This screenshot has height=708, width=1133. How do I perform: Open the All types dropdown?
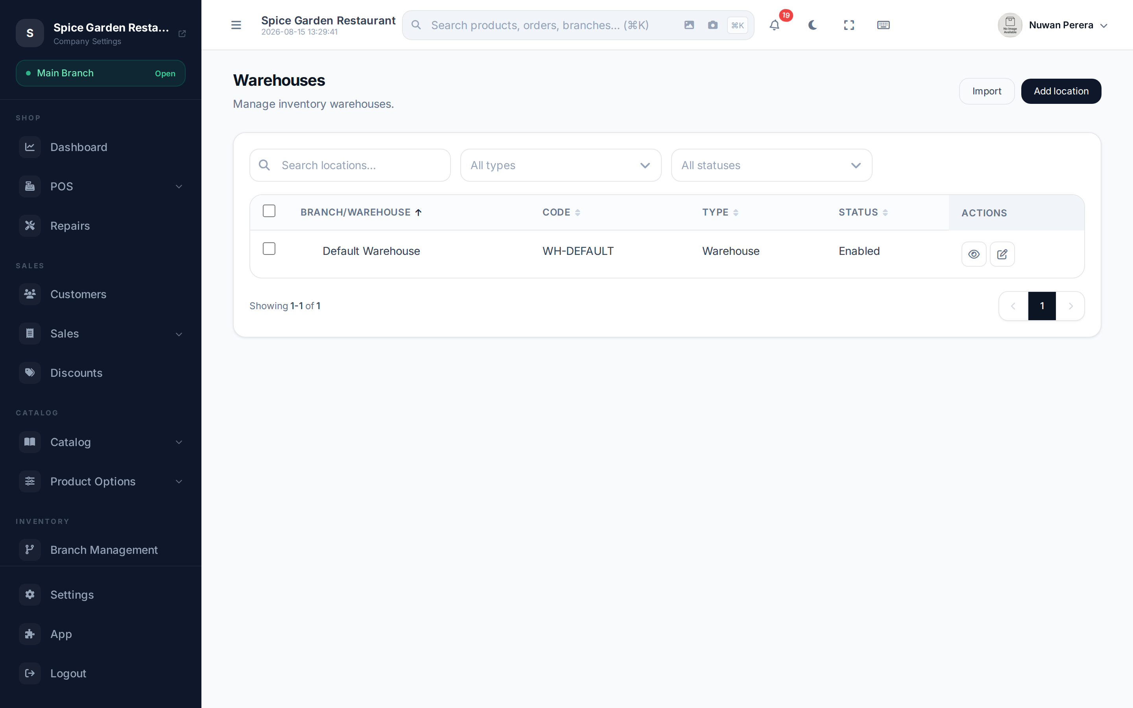[561, 165]
